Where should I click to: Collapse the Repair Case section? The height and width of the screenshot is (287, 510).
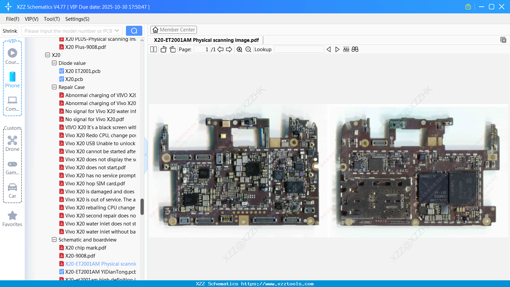(54, 87)
